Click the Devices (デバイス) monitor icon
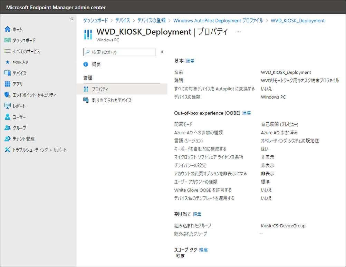 [x=8, y=73]
